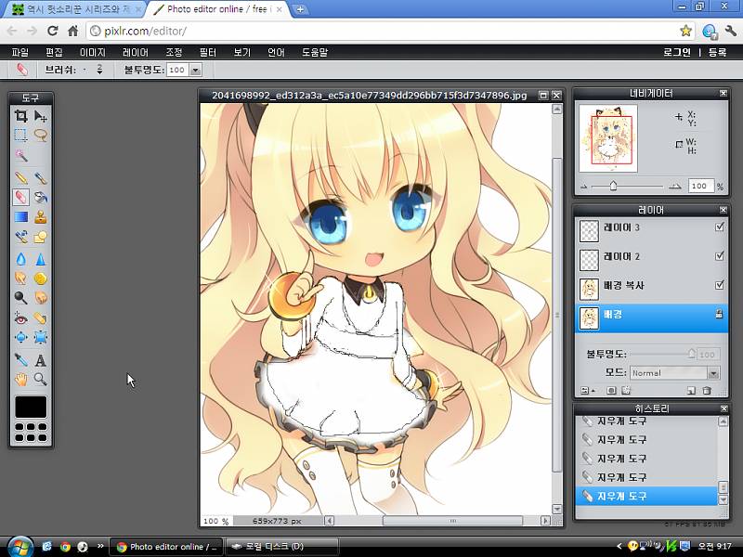Toggle visibility of 레이어 3
The height and width of the screenshot is (557, 743).
(719, 227)
